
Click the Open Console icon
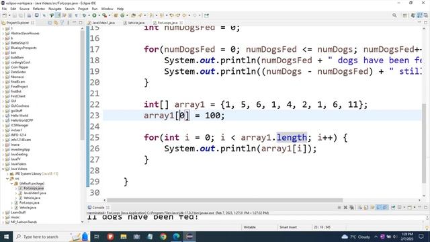click(409, 208)
